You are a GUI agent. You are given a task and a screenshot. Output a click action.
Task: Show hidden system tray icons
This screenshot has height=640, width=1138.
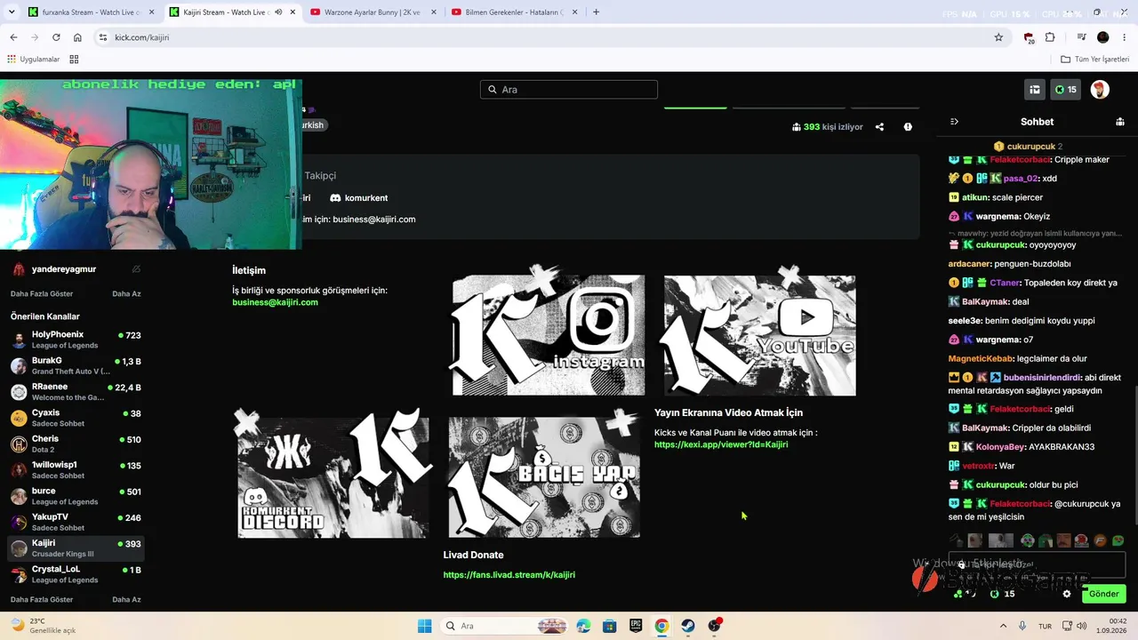tap(1005, 626)
